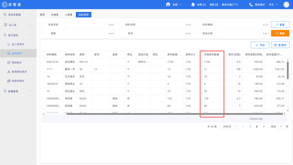Select the 领料统计 sidebar item

pyautogui.click(x=16, y=62)
